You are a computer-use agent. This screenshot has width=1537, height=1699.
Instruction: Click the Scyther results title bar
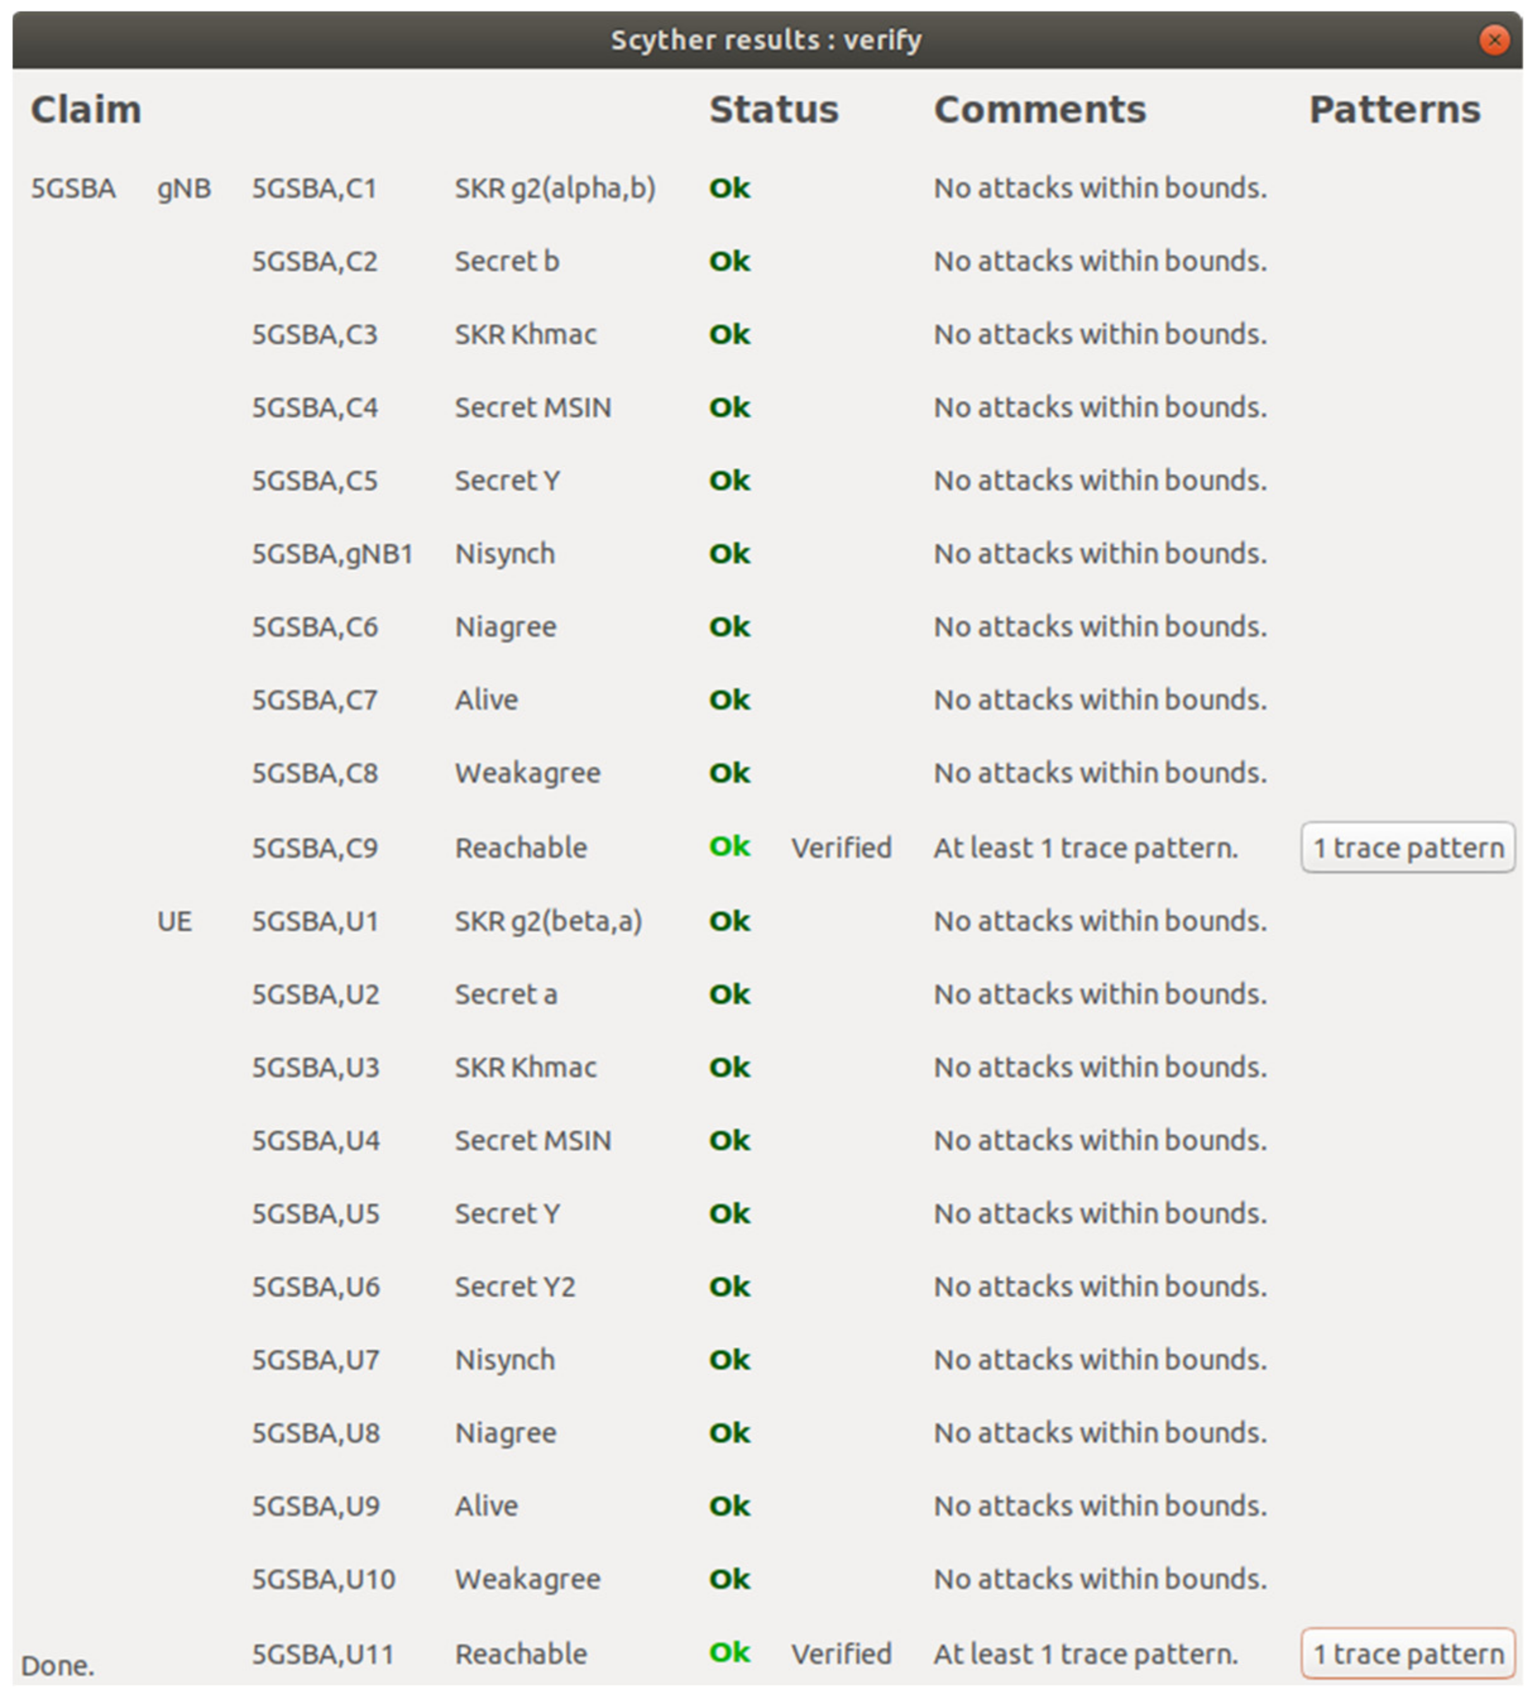[x=765, y=40]
